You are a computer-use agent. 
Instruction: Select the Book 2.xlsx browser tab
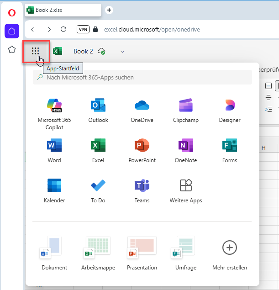pyautogui.click(x=63, y=10)
